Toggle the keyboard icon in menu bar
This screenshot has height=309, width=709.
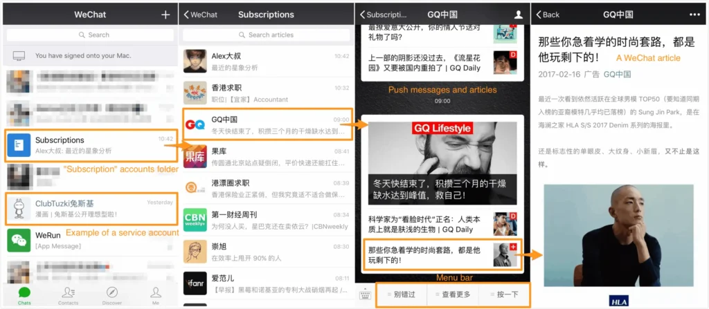pos(366,294)
